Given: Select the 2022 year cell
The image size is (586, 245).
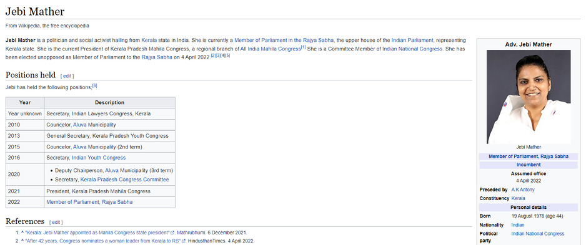Looking at the screenshot, I should tap(25, 202).
